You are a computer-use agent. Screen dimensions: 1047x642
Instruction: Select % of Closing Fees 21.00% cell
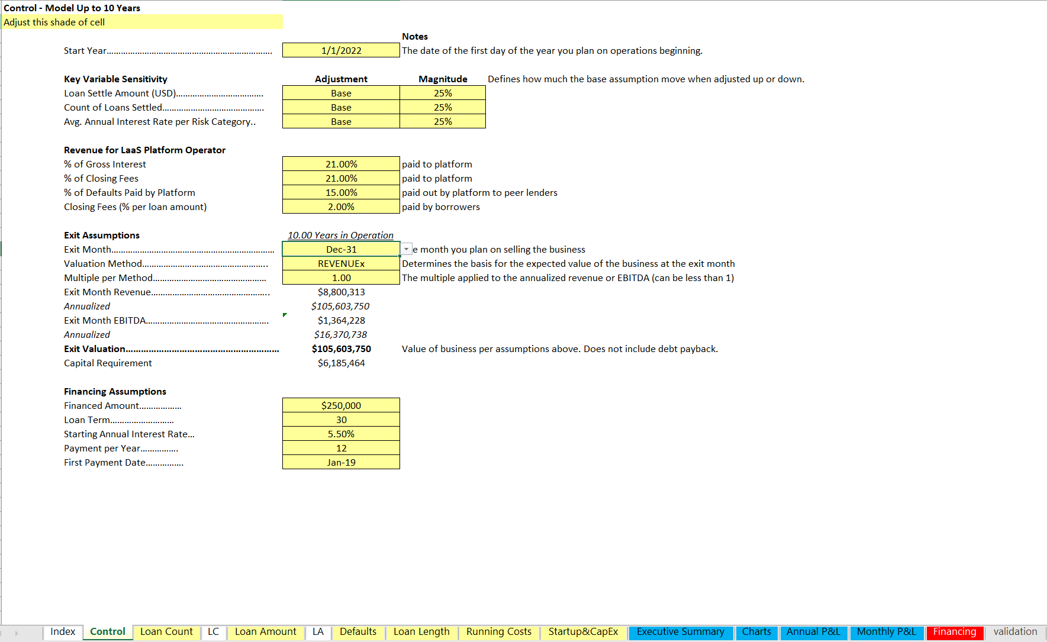pyautogui.click(x=341, y=178)
